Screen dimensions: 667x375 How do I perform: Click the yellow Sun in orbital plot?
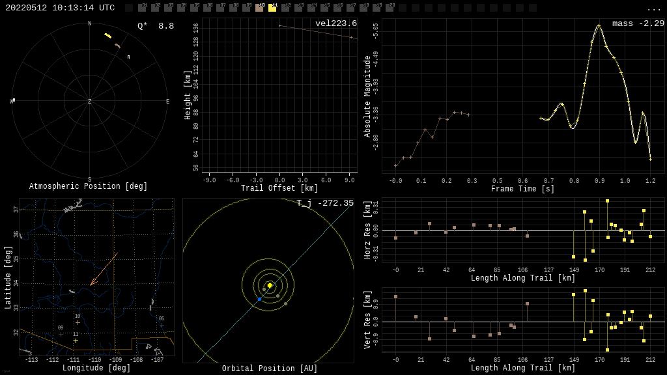click(270, 285)
